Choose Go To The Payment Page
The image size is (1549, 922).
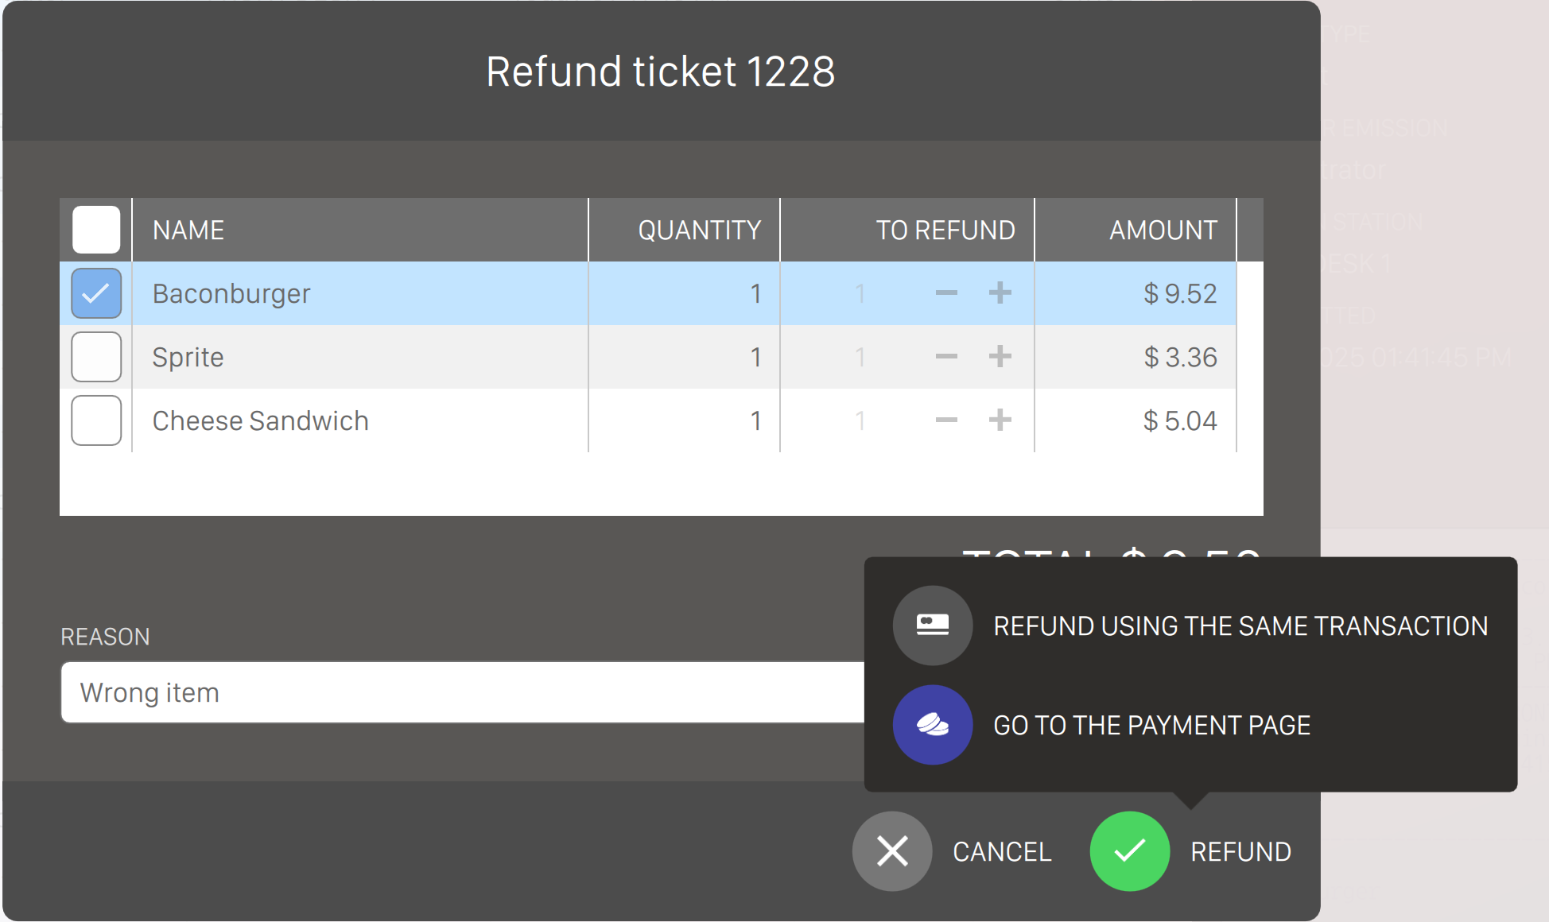[1151, 726]
